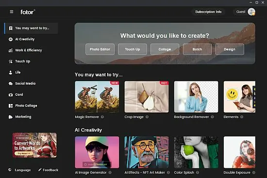Viewport: 267px width, 178px height.
Task: Click the Marketing sidebar icon
Action: point(11,117)
